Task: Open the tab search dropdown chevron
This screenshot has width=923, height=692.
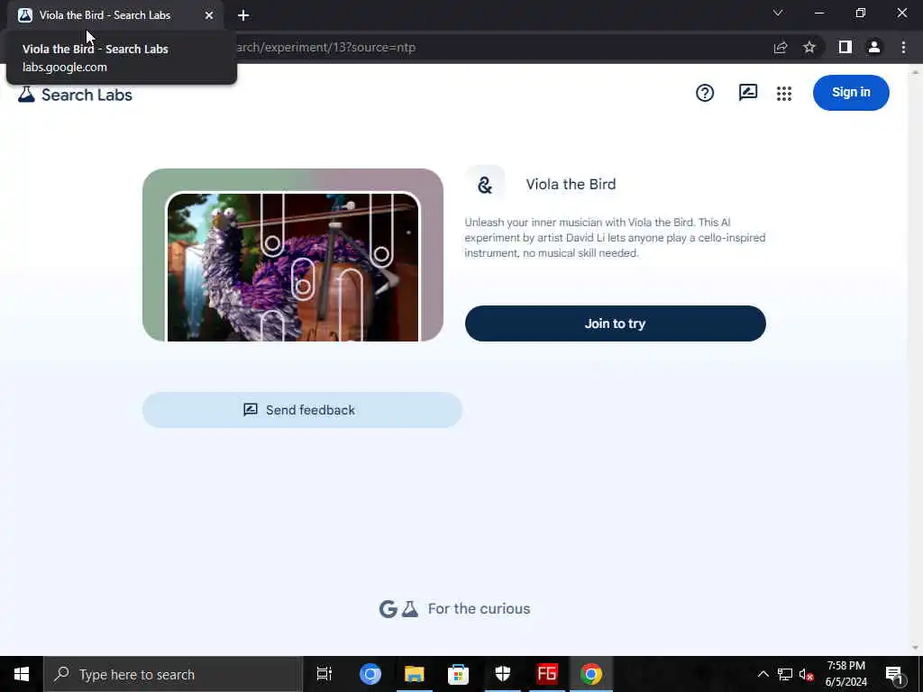Action: coord(778,13)
